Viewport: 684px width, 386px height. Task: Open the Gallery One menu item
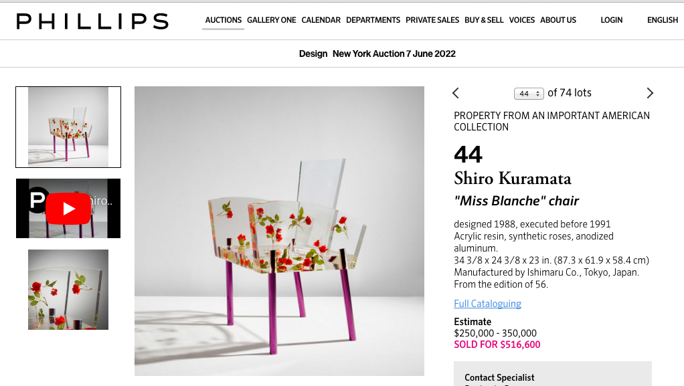(x=271, y=20)
